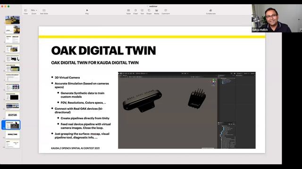Open the View menu button in toolbar
The width and height of the screenshot is (302, 169).
point(25,11)
